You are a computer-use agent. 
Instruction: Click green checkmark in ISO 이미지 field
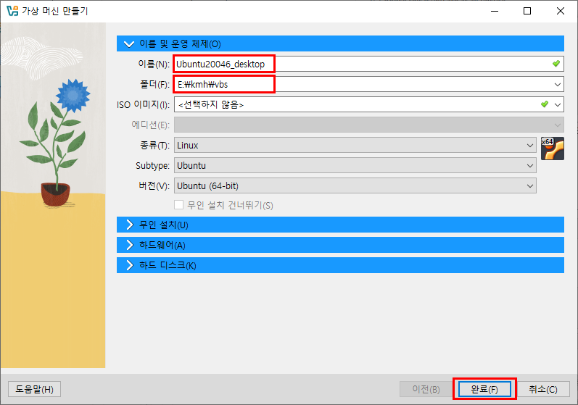[x=545, y=104]
